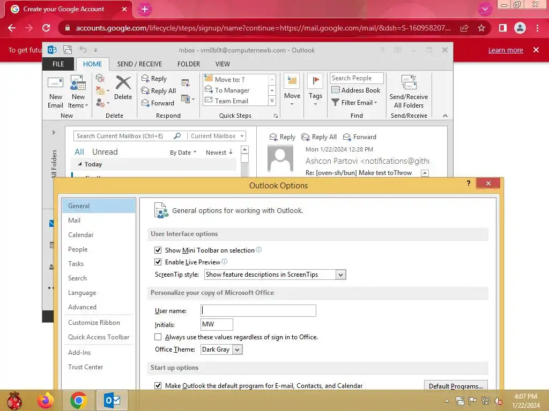Click Forward in reading pane
Screen dimensions: 549x411
click(360, 137)
